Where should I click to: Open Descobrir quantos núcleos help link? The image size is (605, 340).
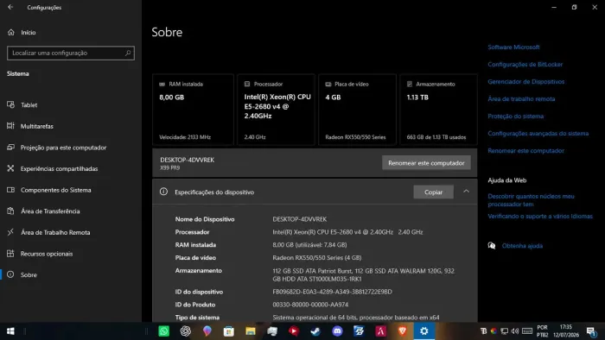point(531,200)
